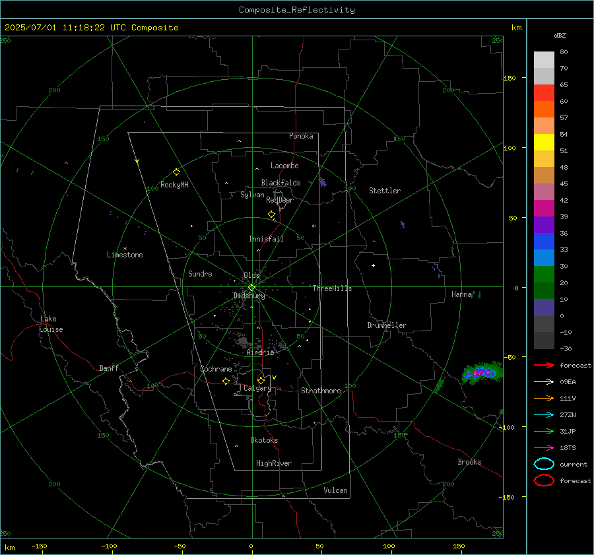Click the yellow V marker northwest of RockyMH
This screenshot has height=555, width=594.
(137, 161)
